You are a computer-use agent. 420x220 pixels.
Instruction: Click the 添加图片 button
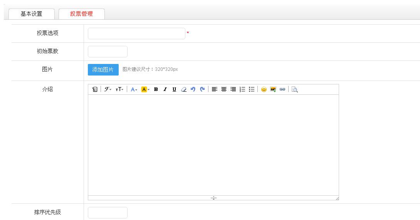103,70
